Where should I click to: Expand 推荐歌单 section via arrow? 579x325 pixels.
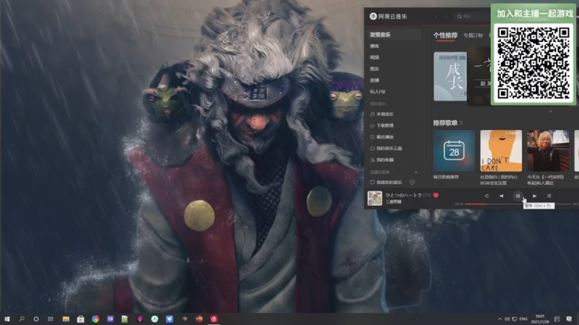coord(462,123)
